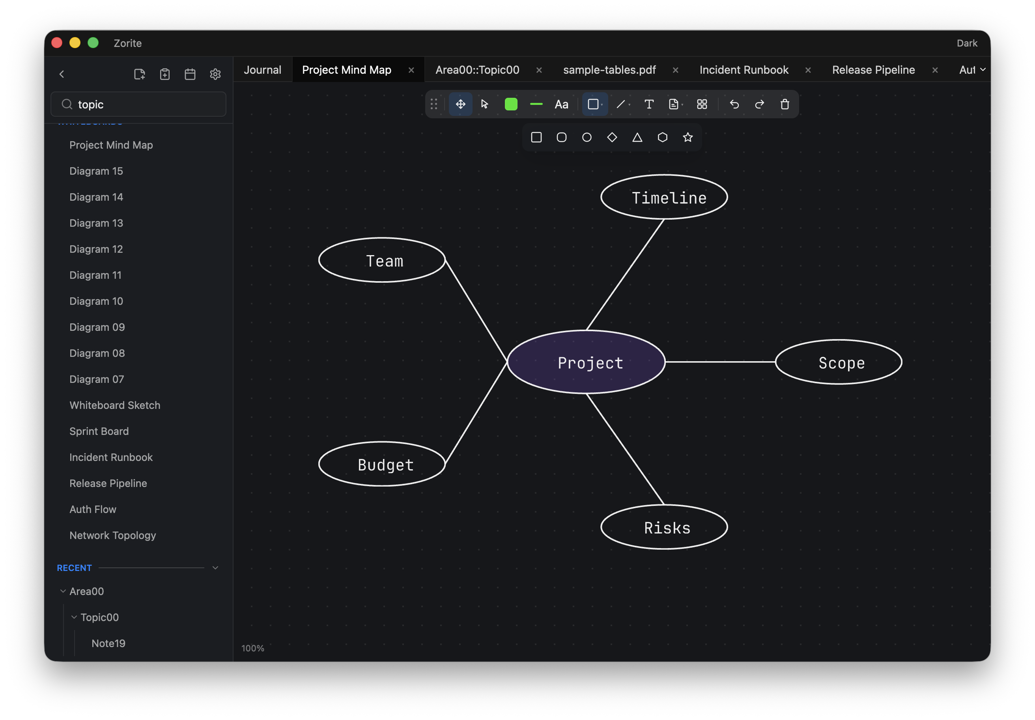Select the line connector tool
The height and width of the screenshot is (720, 1035).
623,104
